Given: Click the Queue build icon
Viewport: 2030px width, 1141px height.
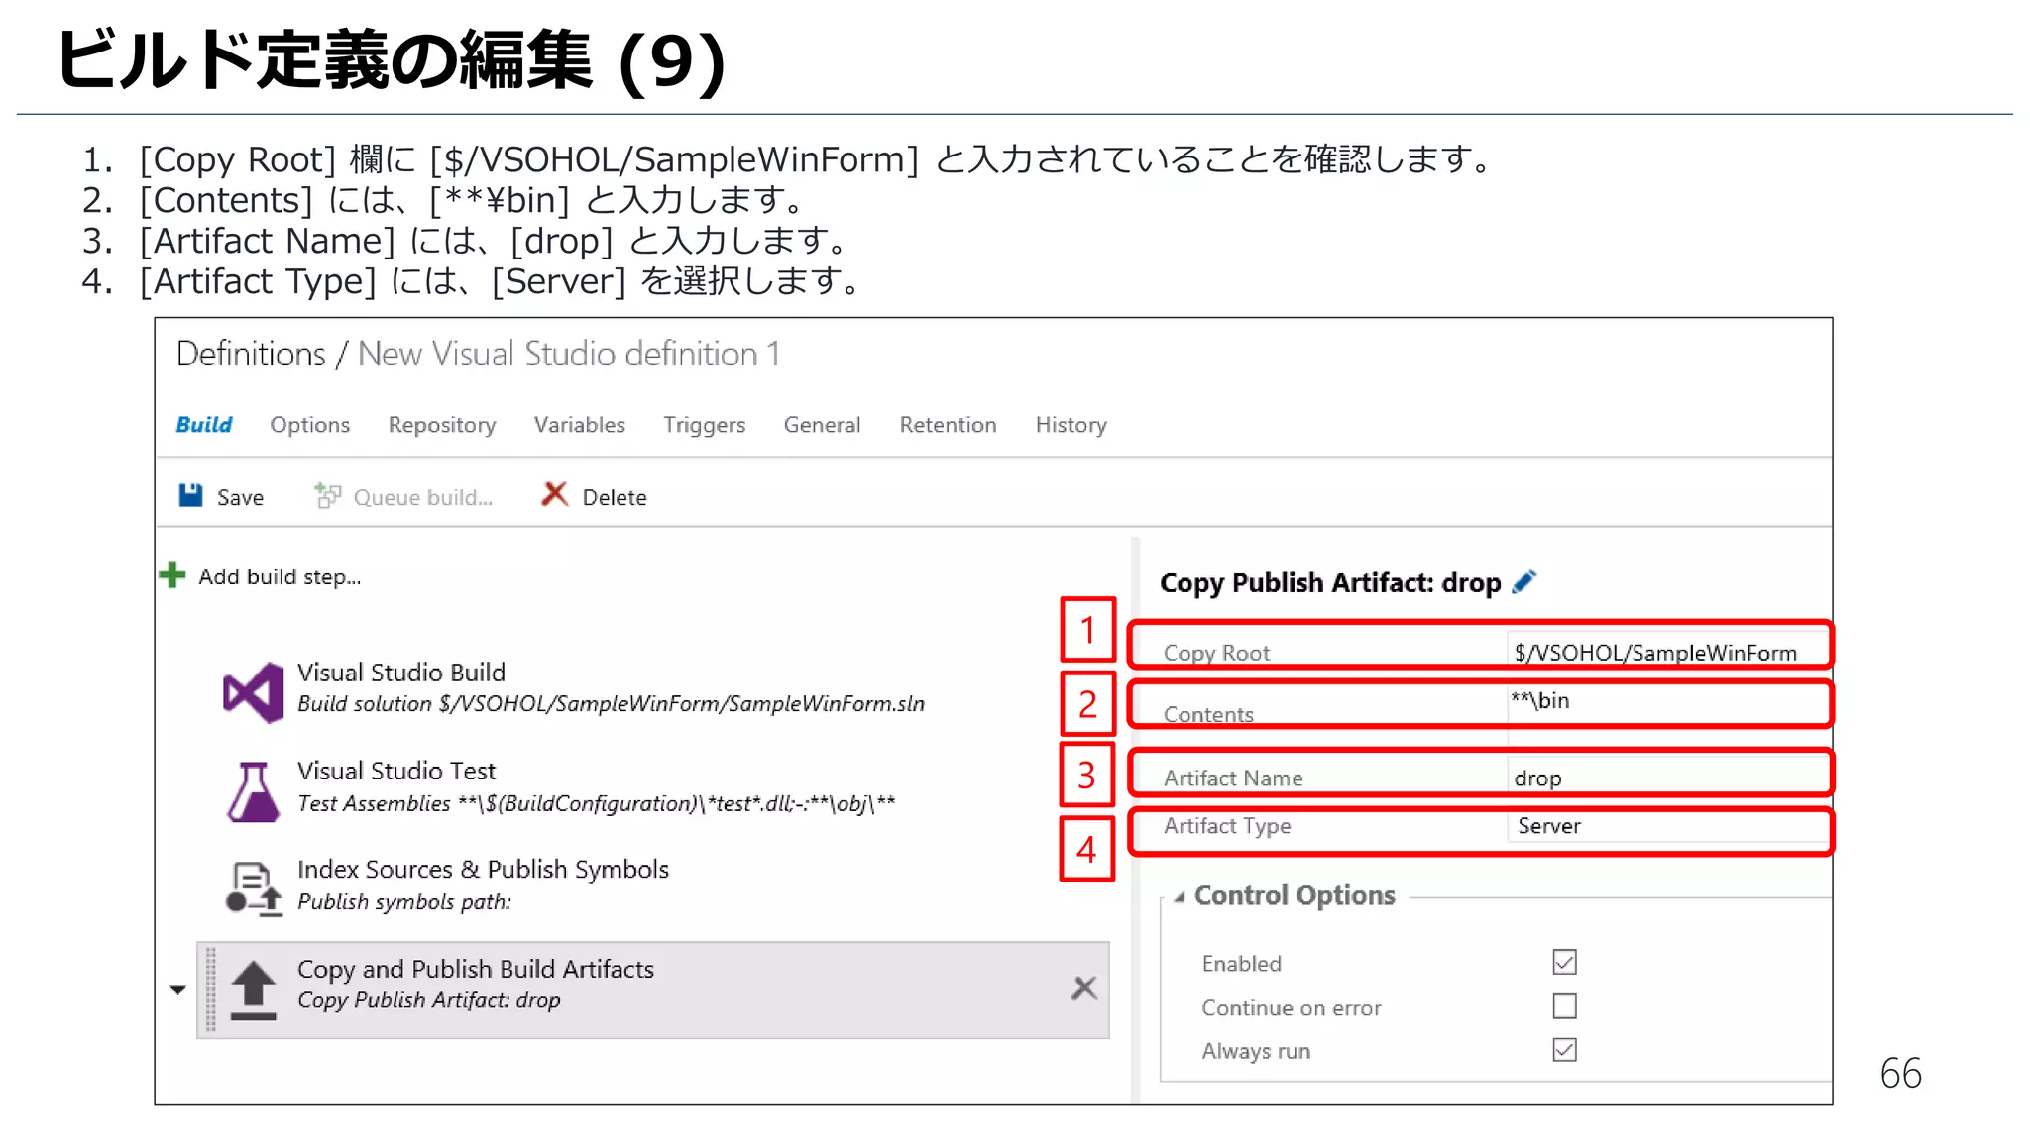Looking at the screenshot, I should pyautogui.click(x=327, y=495).
